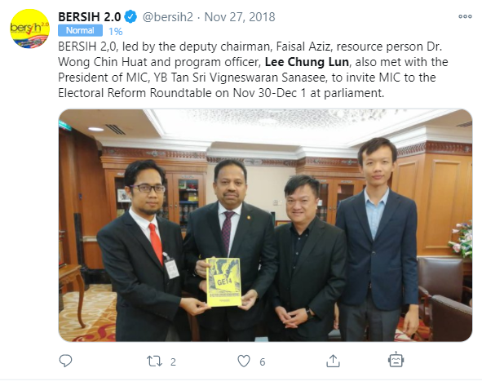Click the like count 6

(x=263, y=362)
